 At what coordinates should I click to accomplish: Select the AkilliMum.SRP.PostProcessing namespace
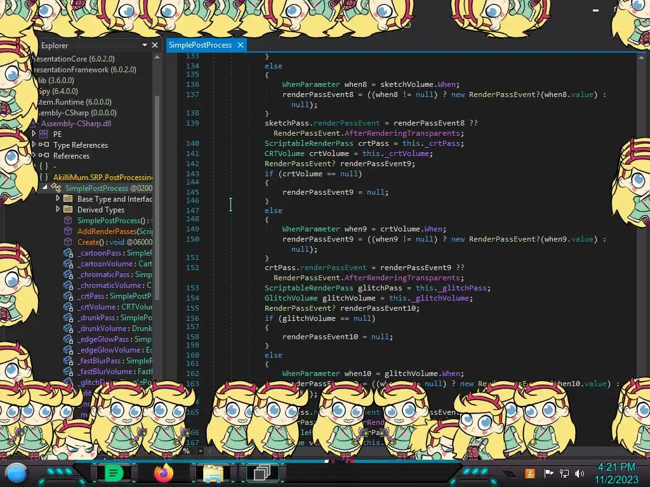tap(103, 178)
